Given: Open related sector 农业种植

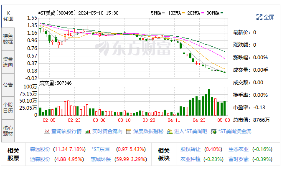Looking at the screenshot, I should point(190,159).
